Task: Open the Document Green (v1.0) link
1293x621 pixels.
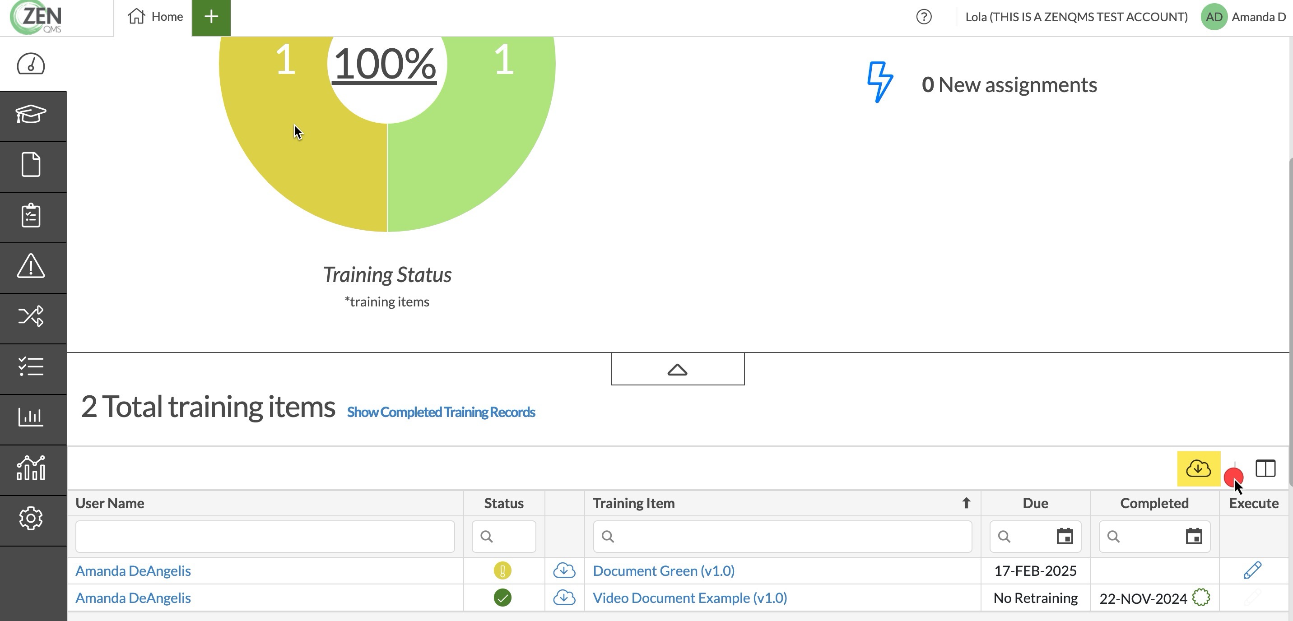Action: tap(664, 571)
